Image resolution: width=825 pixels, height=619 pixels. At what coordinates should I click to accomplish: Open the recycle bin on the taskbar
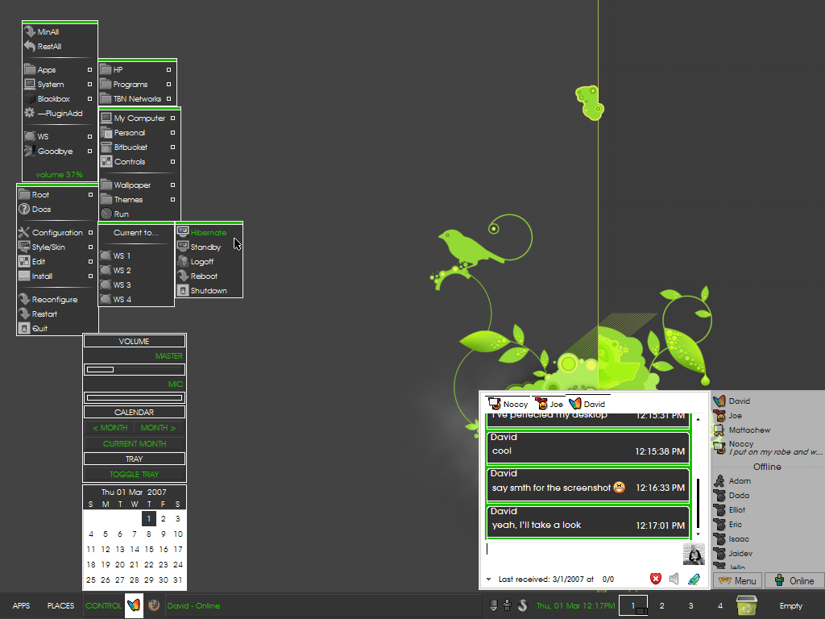(x=747, y=605)
